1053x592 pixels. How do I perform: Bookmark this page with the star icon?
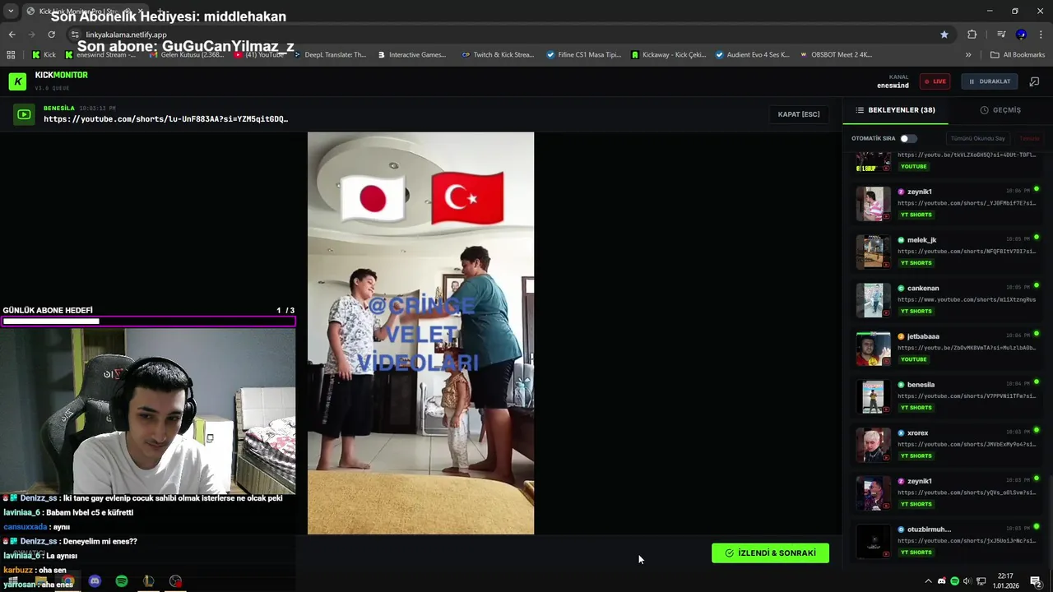(944, 35)
